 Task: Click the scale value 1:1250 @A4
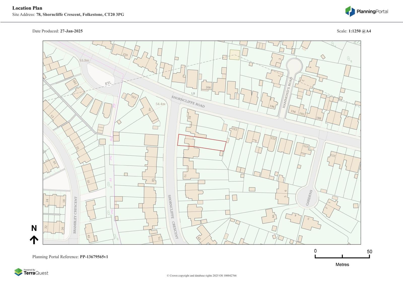click(x=359, y=31)
